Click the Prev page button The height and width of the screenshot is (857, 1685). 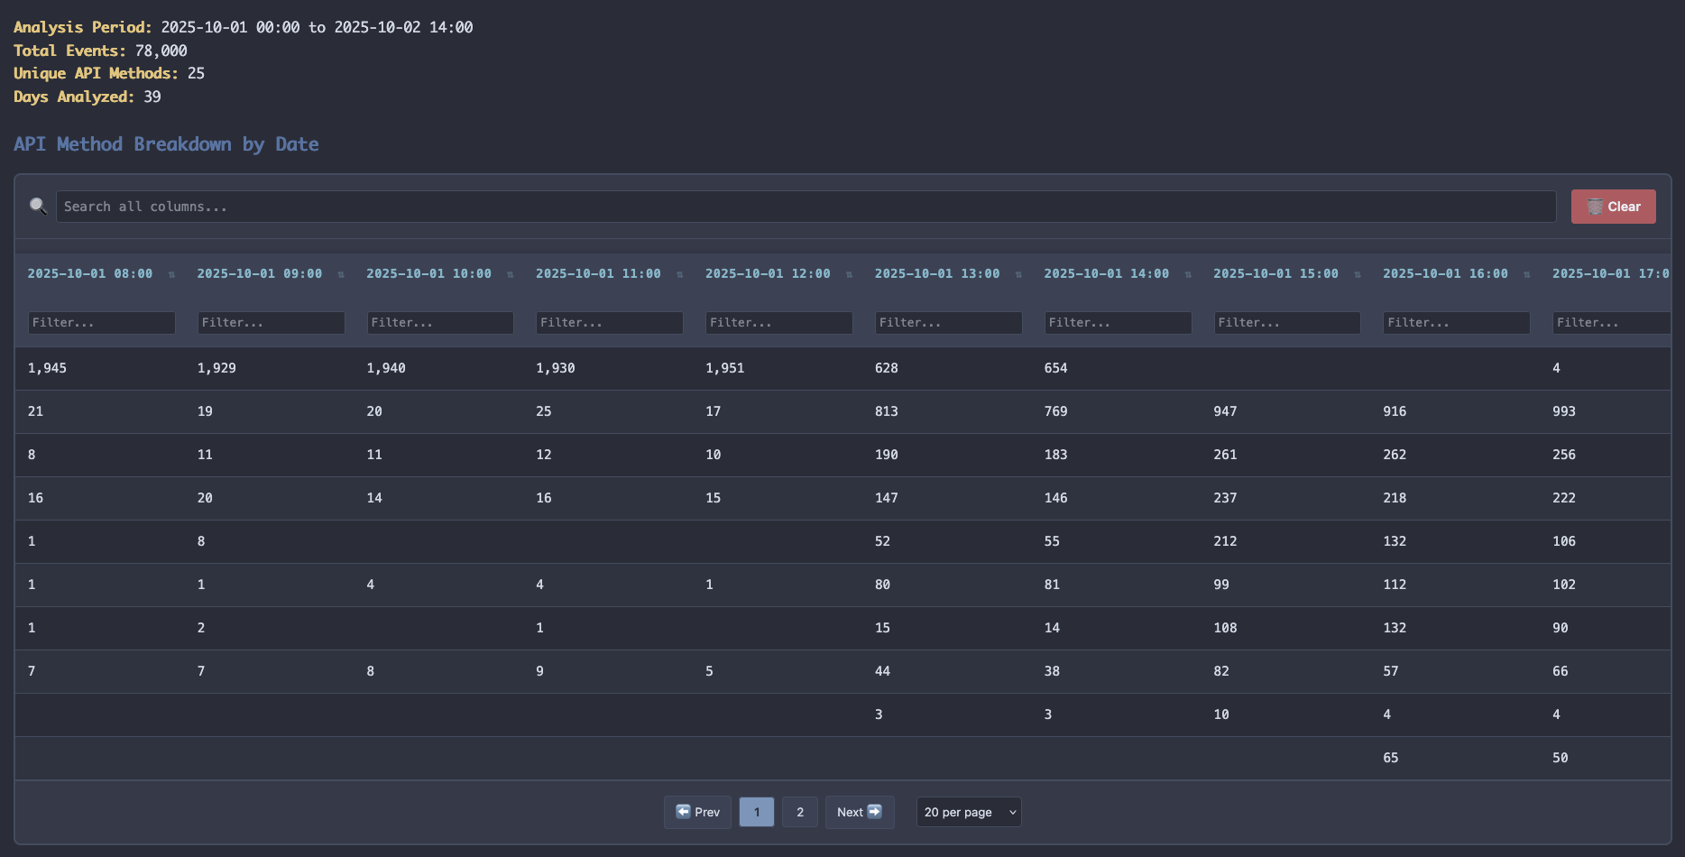(697, 812)
